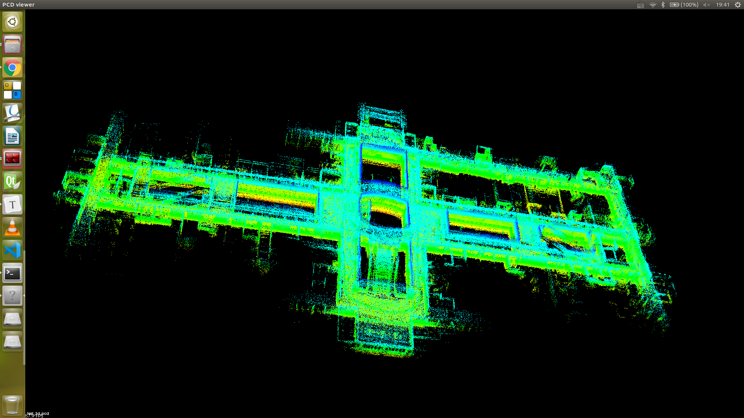Click the Help question mark in the launcher

tap(12, 296)
